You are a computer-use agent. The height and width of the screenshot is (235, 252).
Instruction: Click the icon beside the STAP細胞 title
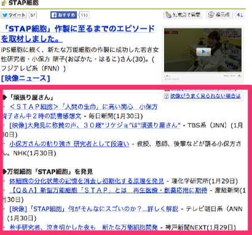[x=4, y=3]
